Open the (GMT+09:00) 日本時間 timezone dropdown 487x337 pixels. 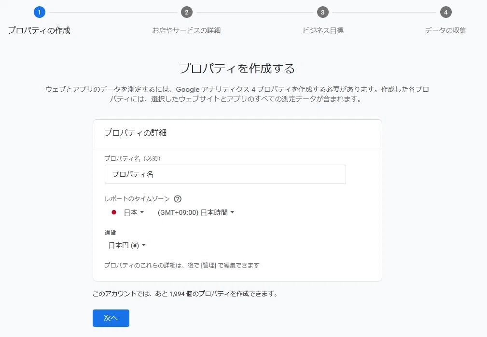click(196, 212)
